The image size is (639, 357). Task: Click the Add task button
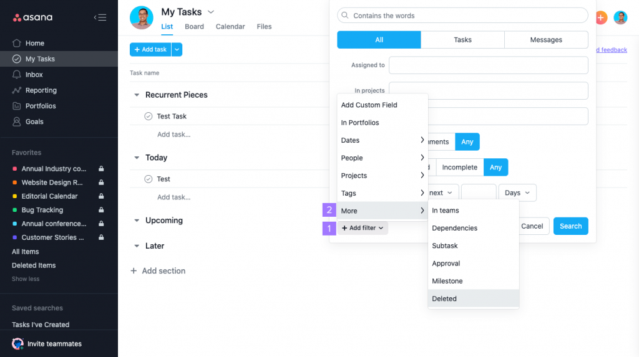tap(150, 49)
